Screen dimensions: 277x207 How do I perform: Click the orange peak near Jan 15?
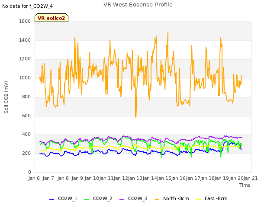(168, 33)
